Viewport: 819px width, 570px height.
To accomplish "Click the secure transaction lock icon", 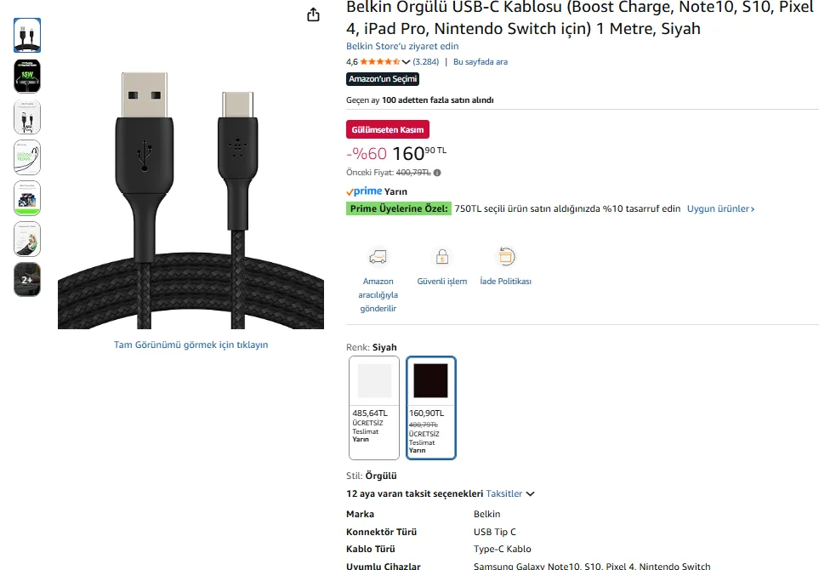I will (441, 257).
